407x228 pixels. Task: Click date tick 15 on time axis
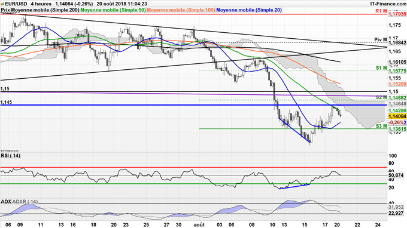click(305, 224)
